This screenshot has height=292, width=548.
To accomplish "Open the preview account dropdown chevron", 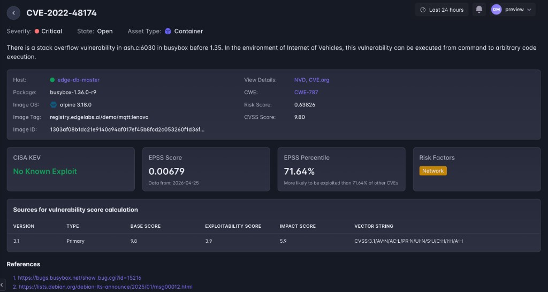I will click(x=529, y=10).
